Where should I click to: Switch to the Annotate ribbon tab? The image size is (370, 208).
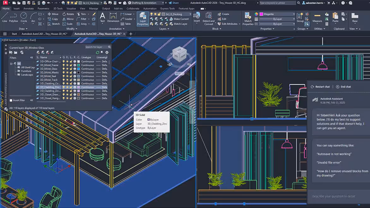pos(28,9)
